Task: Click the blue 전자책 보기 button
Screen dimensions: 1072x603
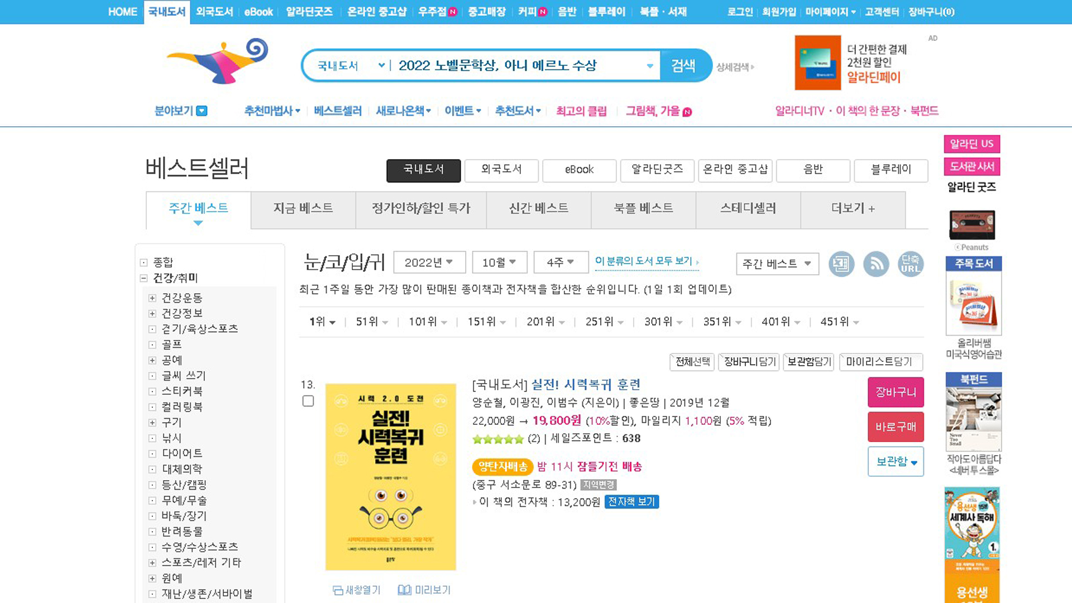Action: [x=631, y=502]
